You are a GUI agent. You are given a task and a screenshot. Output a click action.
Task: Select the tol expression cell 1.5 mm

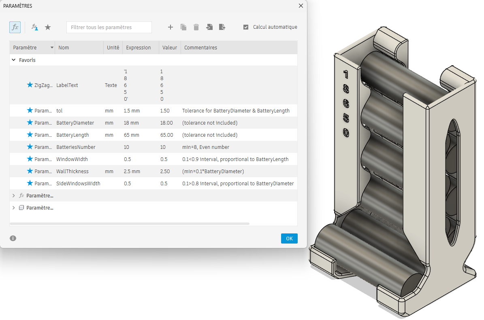coord(132,111)
